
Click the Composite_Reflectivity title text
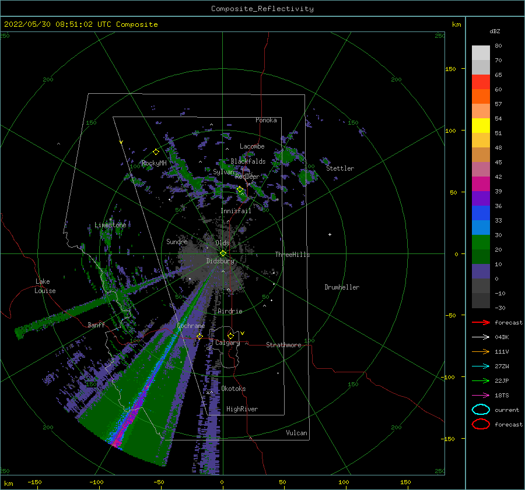(x=262, y=9)
